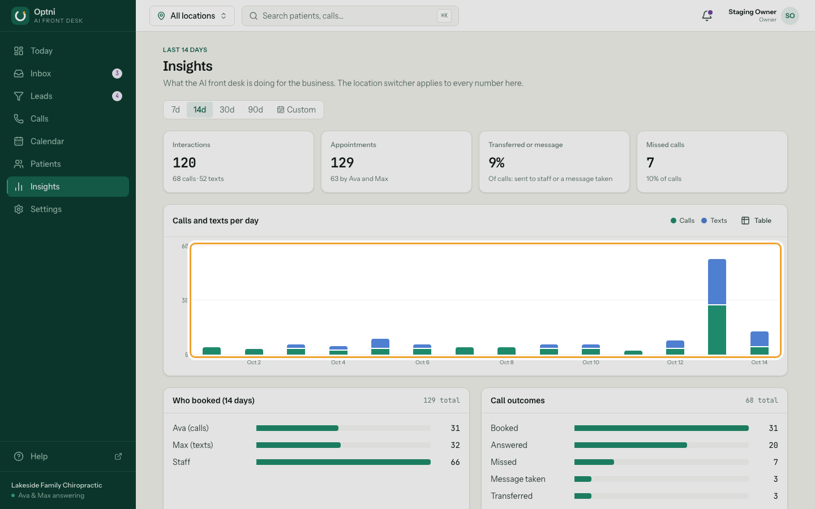Click the Optni logo icon
Viewport: 815px width, 509px height.
(x=20, y=16)
